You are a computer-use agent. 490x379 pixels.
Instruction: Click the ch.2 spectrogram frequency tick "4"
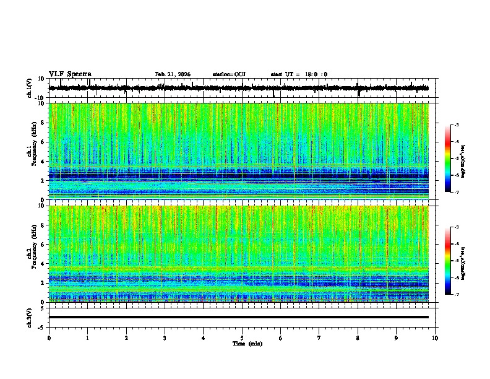43,264
